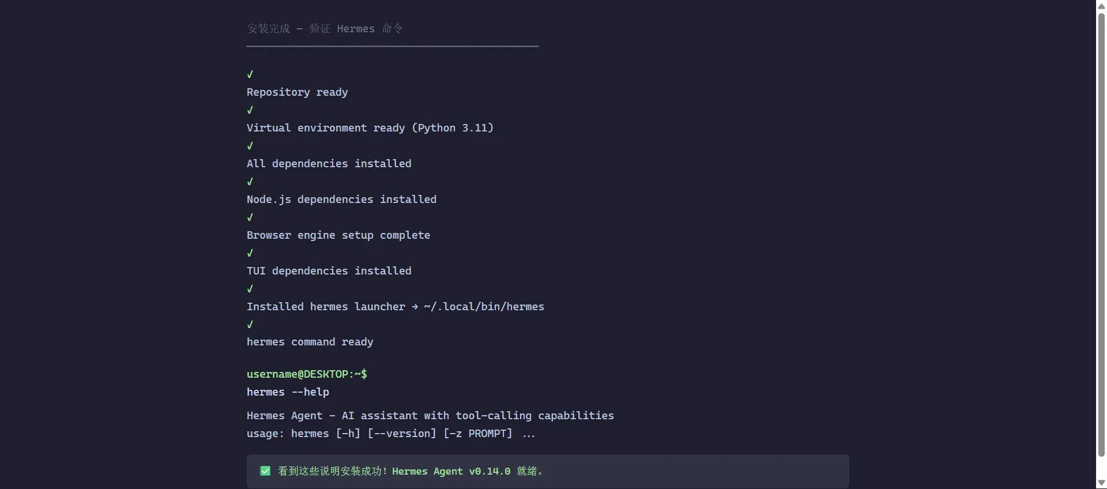
Task: Click the vertical scrollbar thumb
Action: tap(1101, 234)
